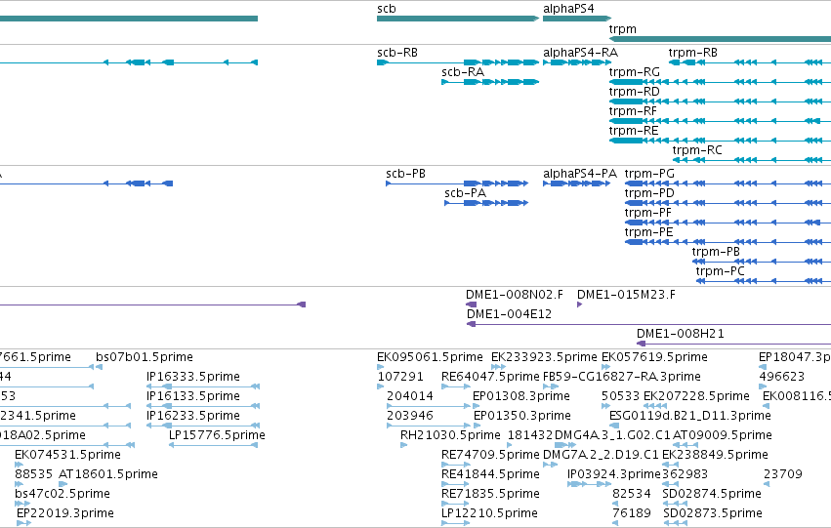The image size is (831, 528).
Task: Select protein trpm-PC
Action: 764,281
